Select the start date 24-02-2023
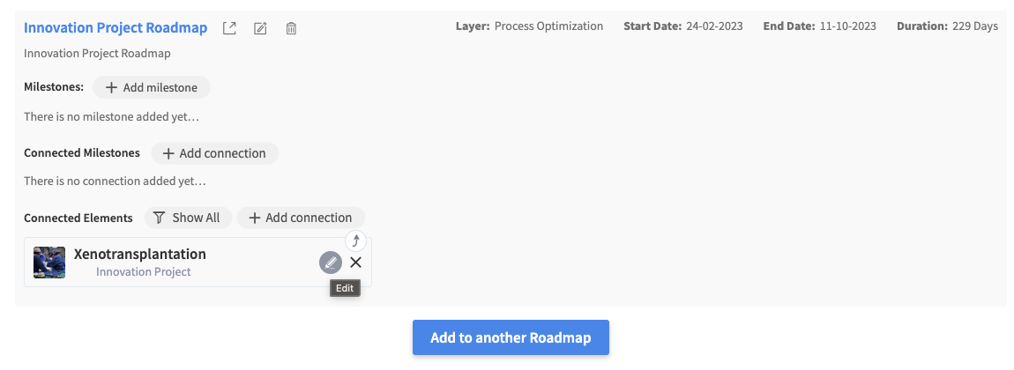Image resolution: width=1014 pixels, height=370 pixels. click(x=713, y=26)
